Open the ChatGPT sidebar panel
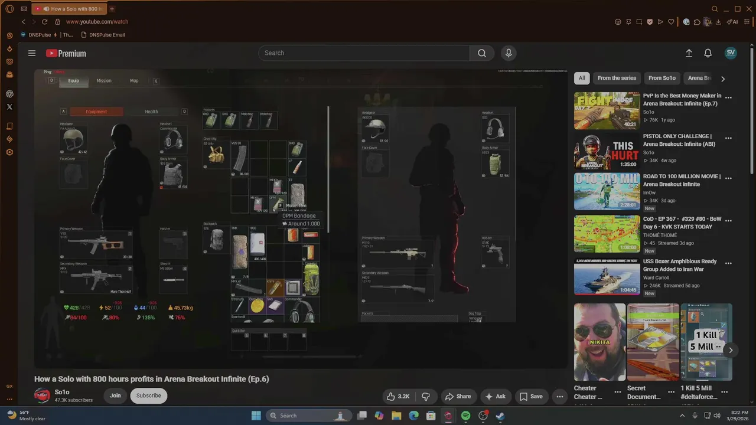 [x=9, y=94]
